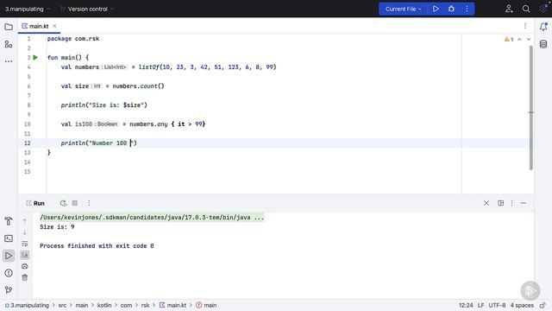552x311 pixels.
Task: Open the Git version control tool window
Action: tap(9, 290)
